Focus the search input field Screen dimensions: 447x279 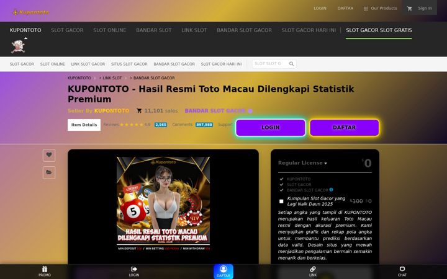[271, 64]
